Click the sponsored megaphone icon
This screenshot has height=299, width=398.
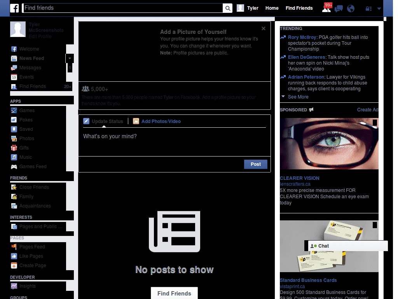311,109
